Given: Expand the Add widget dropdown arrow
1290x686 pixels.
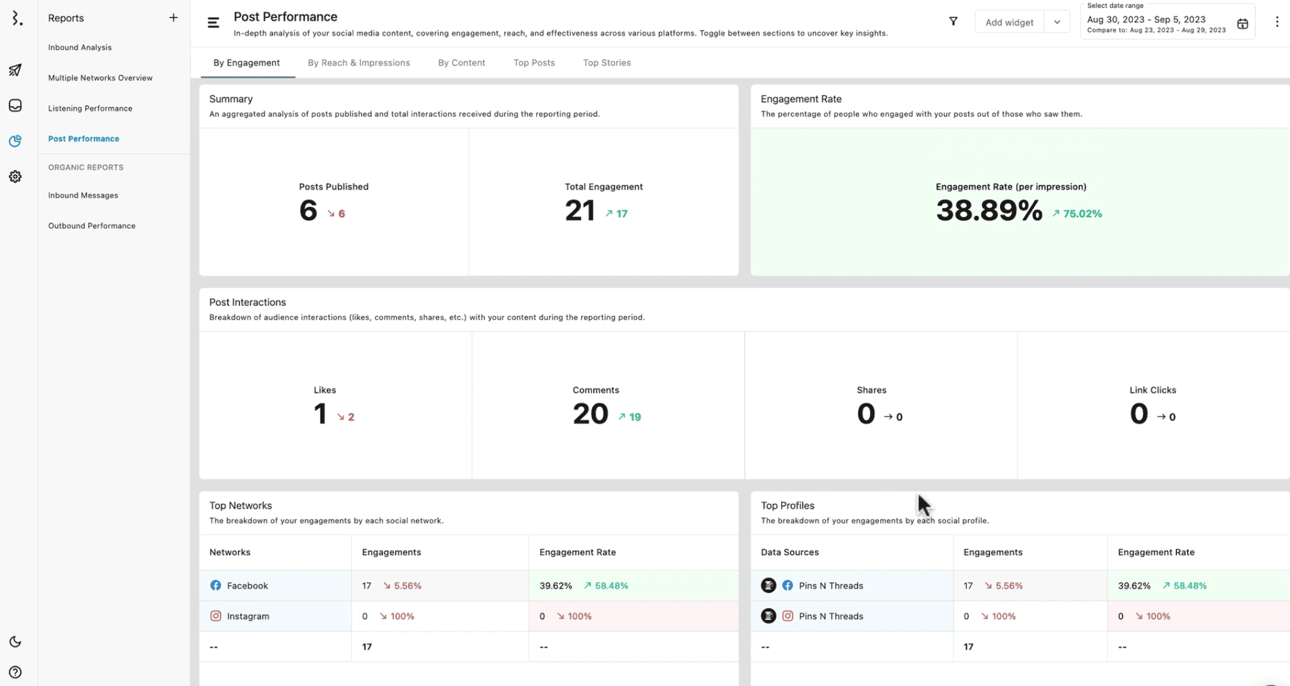Looking at the screenshot, I should (1057, 22).
